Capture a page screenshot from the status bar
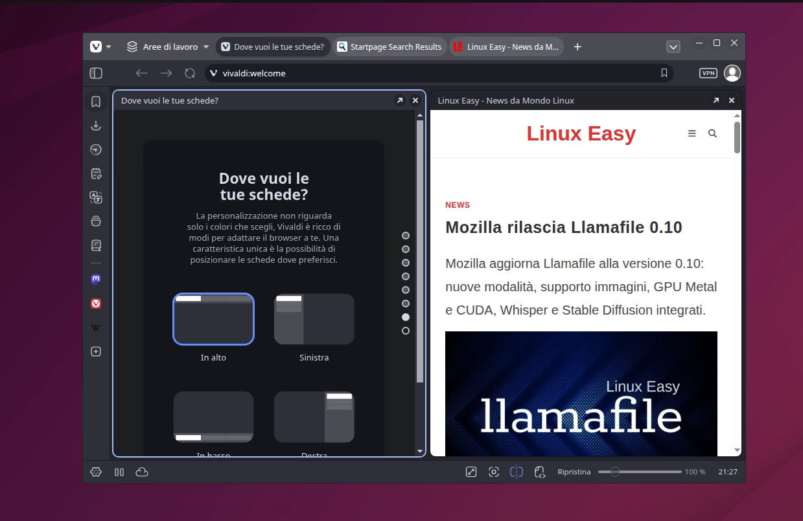This screenshot has width=803, height=521. pos(494,472)
